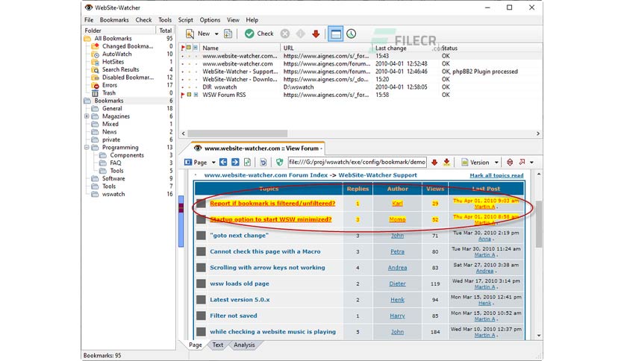Select the Errors folder
Viewport: 624px width, 361px height.
tap(110, 85)
